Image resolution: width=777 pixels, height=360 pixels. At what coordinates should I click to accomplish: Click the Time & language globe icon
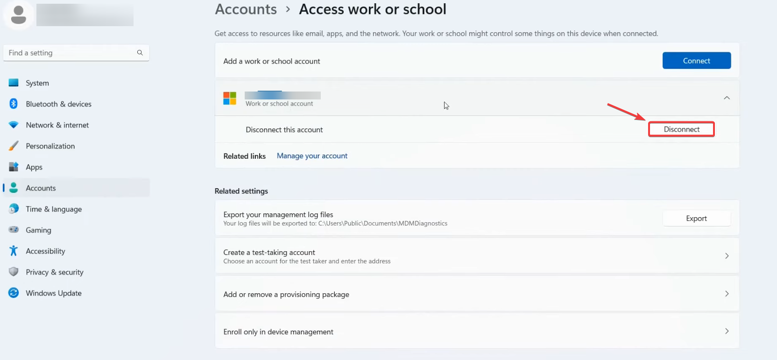14,209
